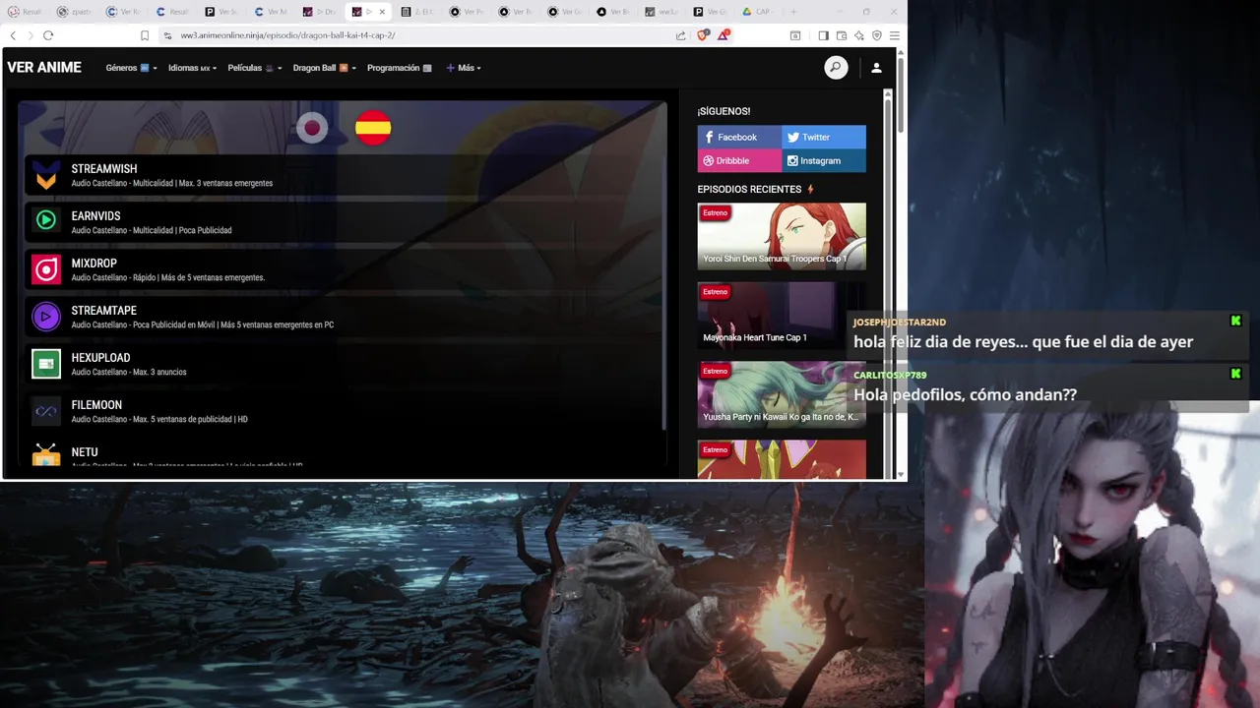1260x708 pixels.
Task: Click the Netu TV icon
Action: point(46,455)
